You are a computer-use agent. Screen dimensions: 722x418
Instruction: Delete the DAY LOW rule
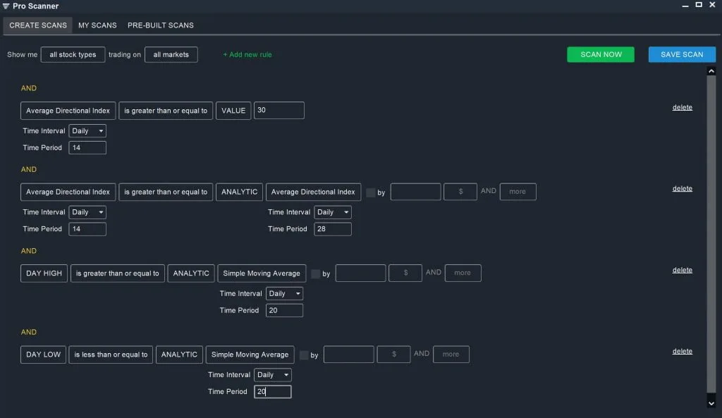pyautogui.click(x=682, y=351)
